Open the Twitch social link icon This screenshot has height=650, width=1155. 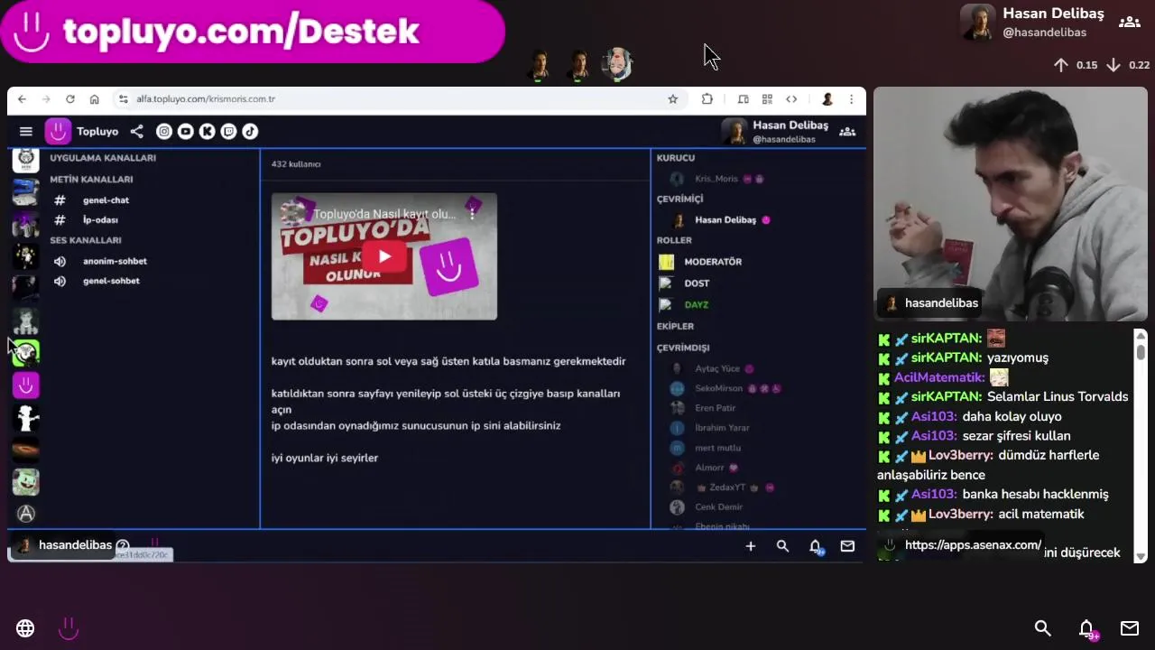click(228, 132)
